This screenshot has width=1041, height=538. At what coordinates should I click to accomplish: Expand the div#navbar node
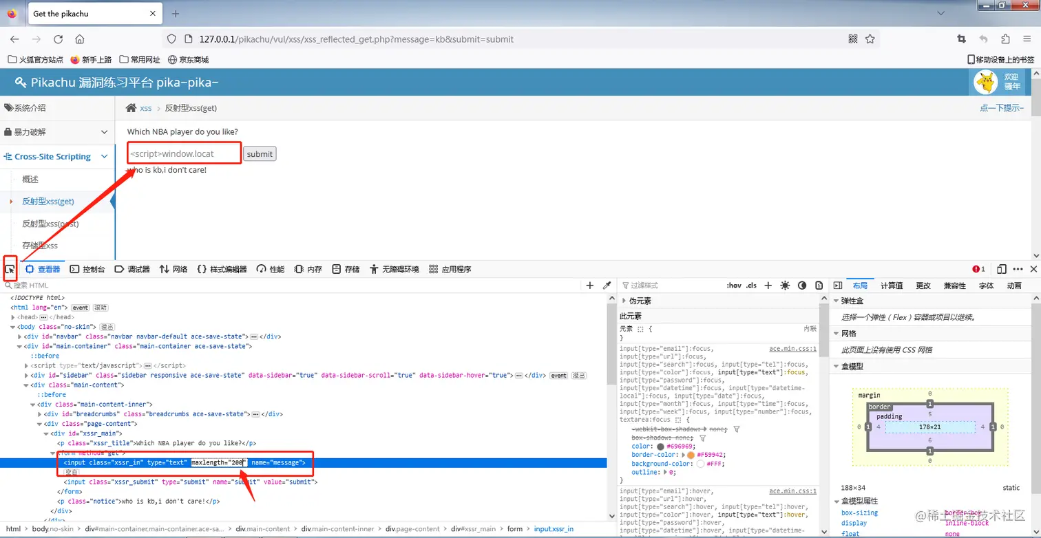coord(20,336)
